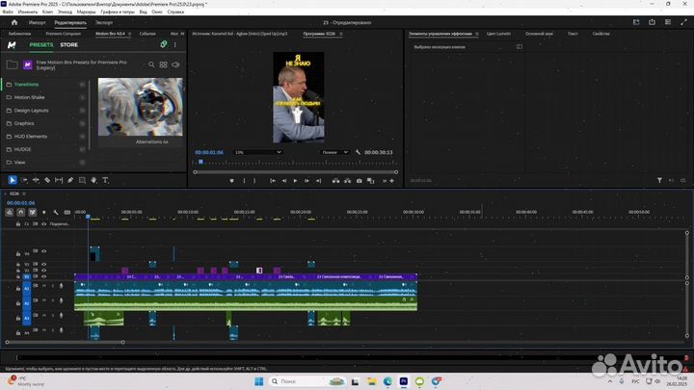Image resolution: width=694 pixels, height=390 pixels.
Task: Export frame with camera icon
Action: point(359,181)
